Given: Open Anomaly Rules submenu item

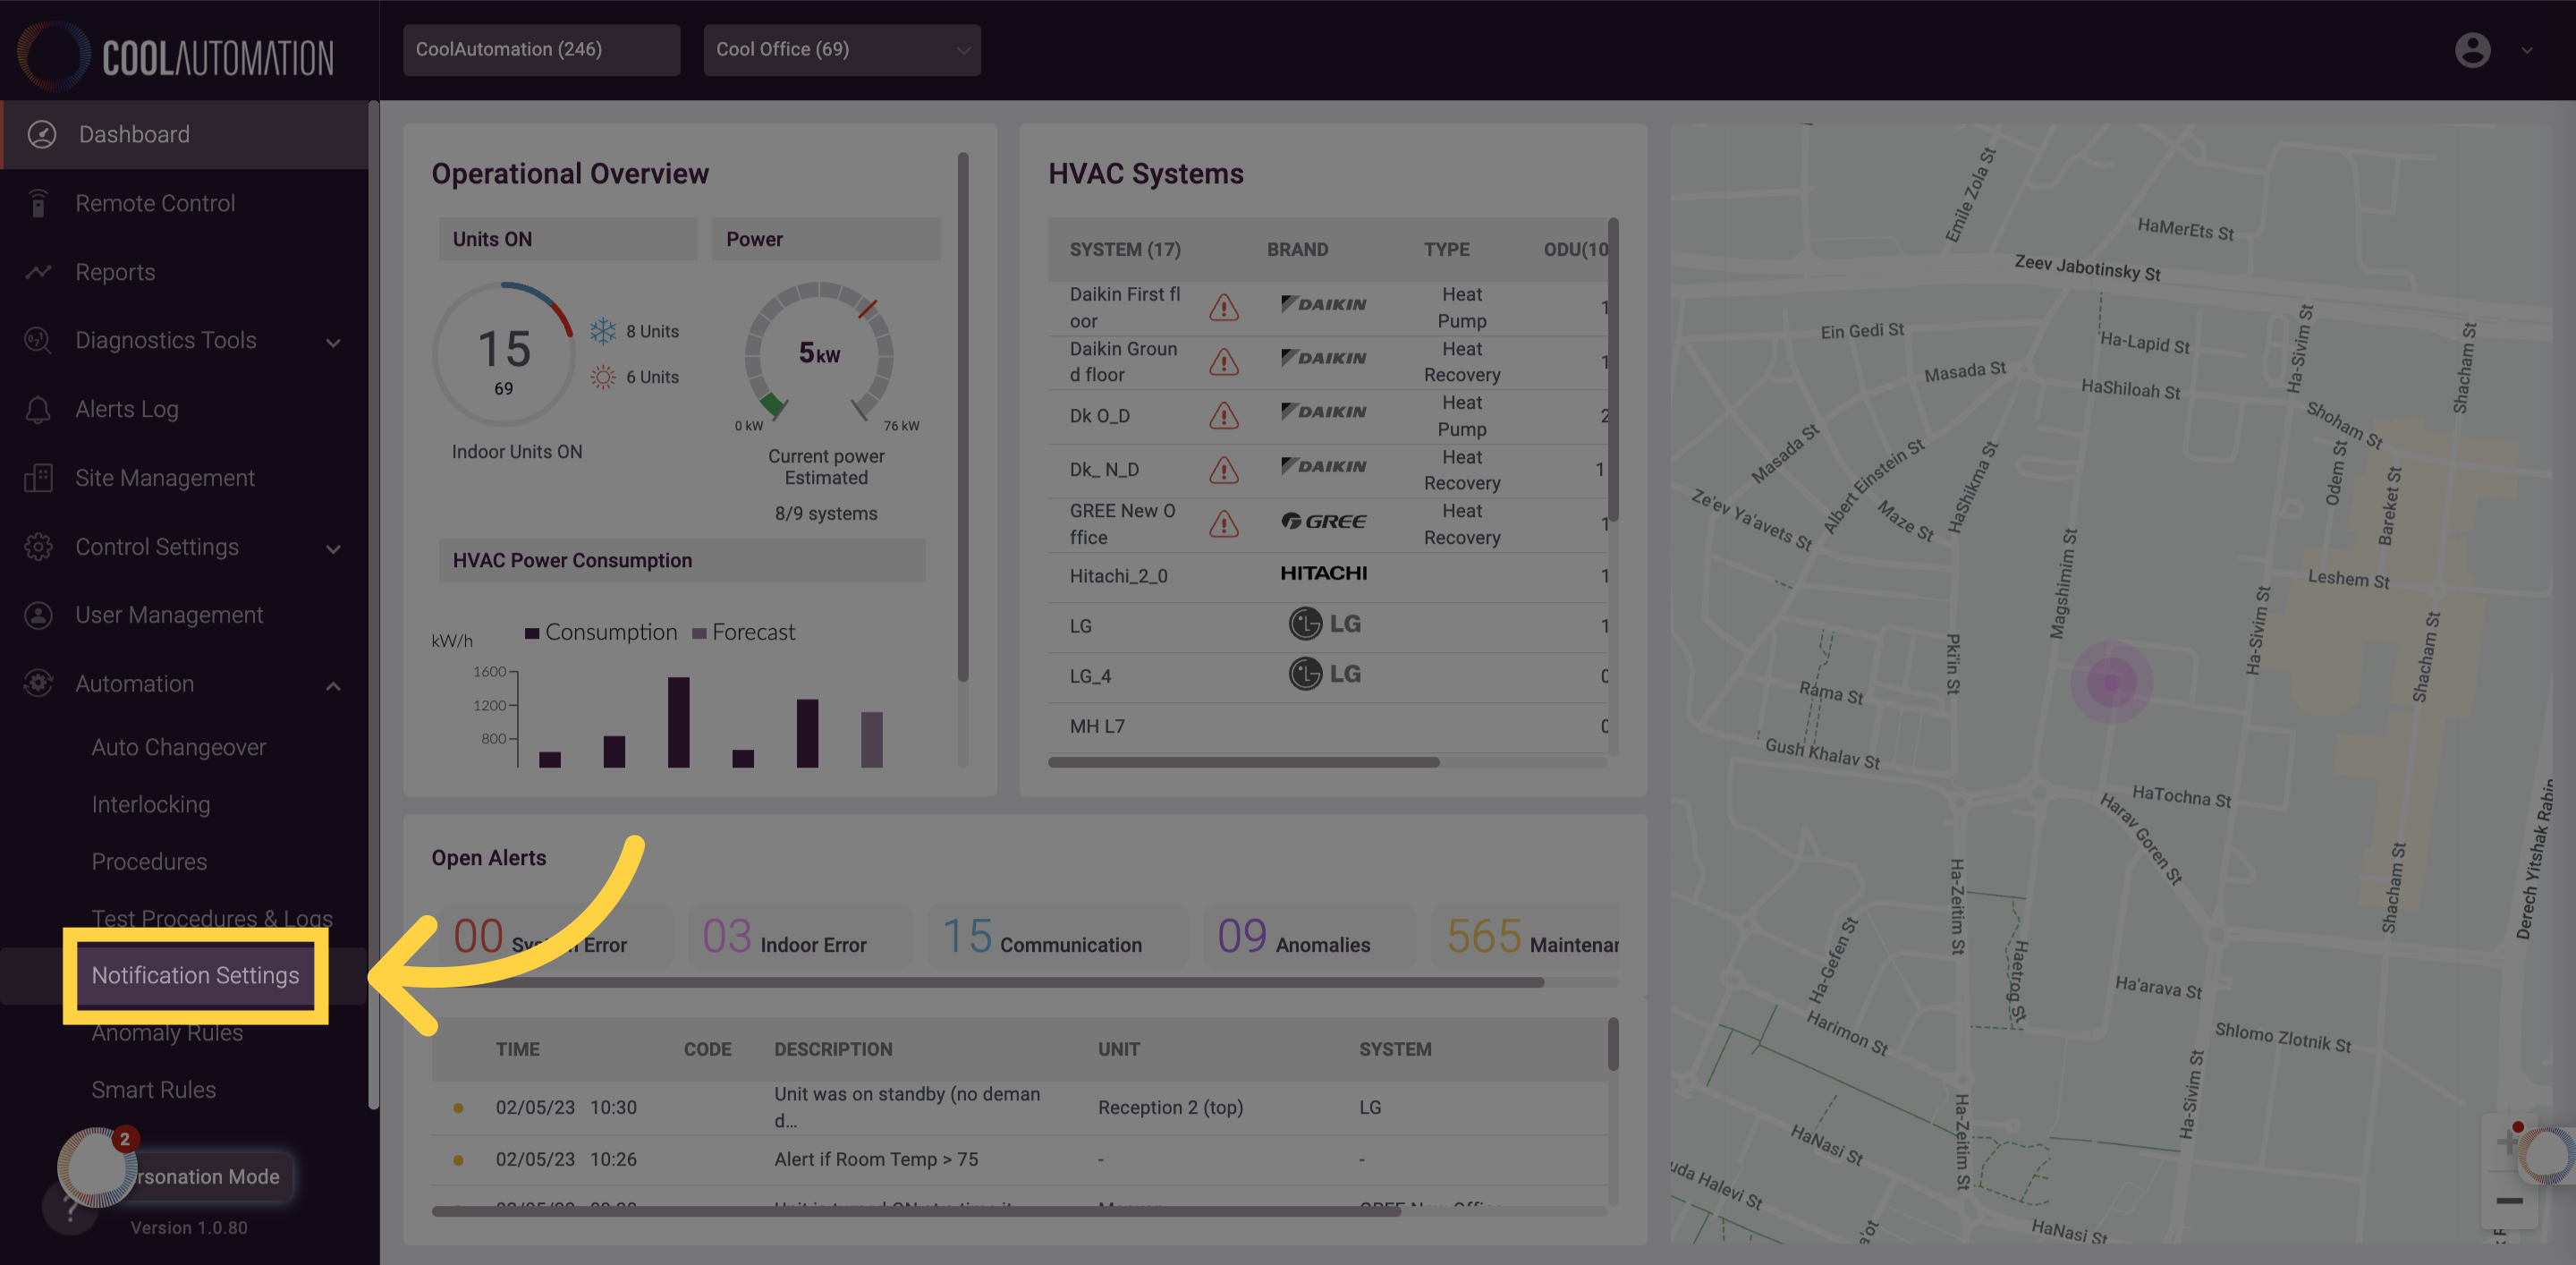Looking at the screenshot, I should [x=167, y=1033].
